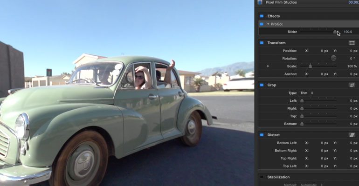This screenshot has height=186, width=359.
Task: Toggle the Distort section checkbox
Action: tap(262, 135)
